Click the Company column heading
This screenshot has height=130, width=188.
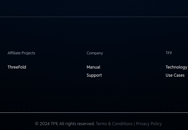pos(95,53)
